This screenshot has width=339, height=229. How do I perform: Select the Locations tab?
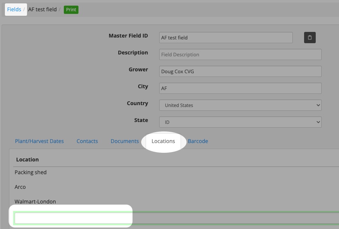[163, 141]
